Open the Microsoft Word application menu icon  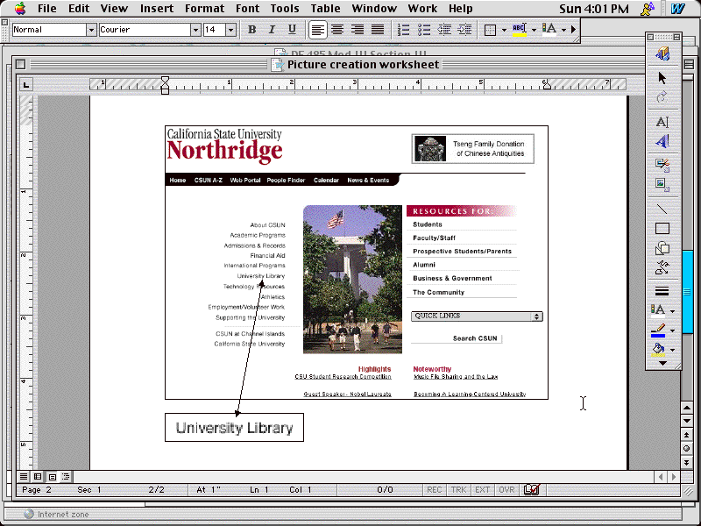[x=677, y=9]
